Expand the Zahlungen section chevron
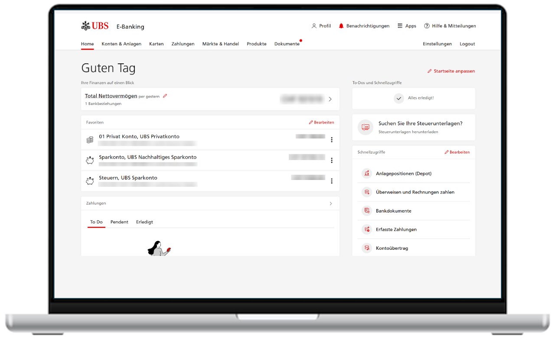Screen dimensions: 555x340 (331, 203)
